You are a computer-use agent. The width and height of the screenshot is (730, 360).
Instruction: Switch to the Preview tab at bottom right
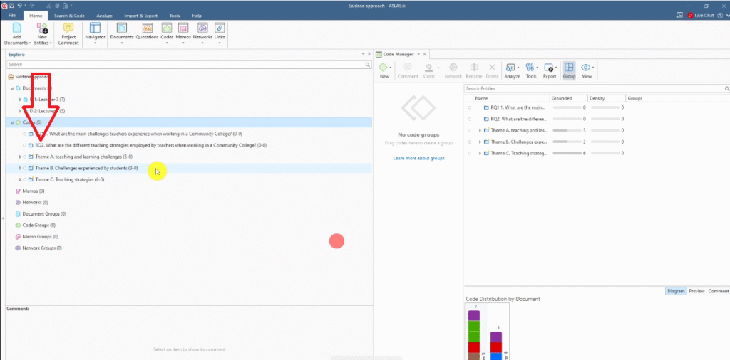click(x=696, y=291)
